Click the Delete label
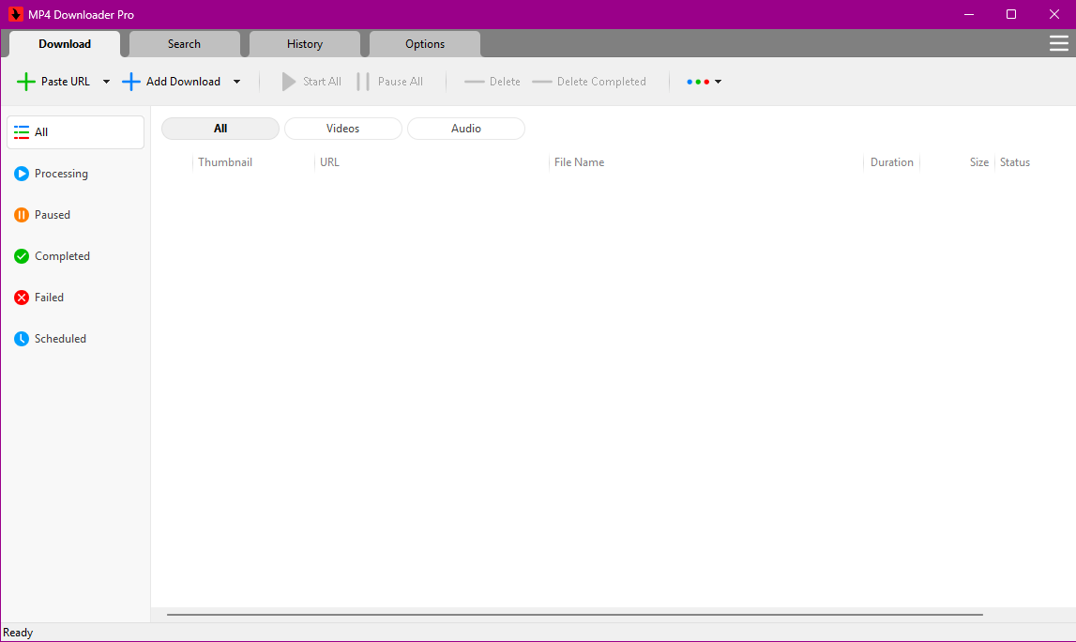 click(505, 82)
